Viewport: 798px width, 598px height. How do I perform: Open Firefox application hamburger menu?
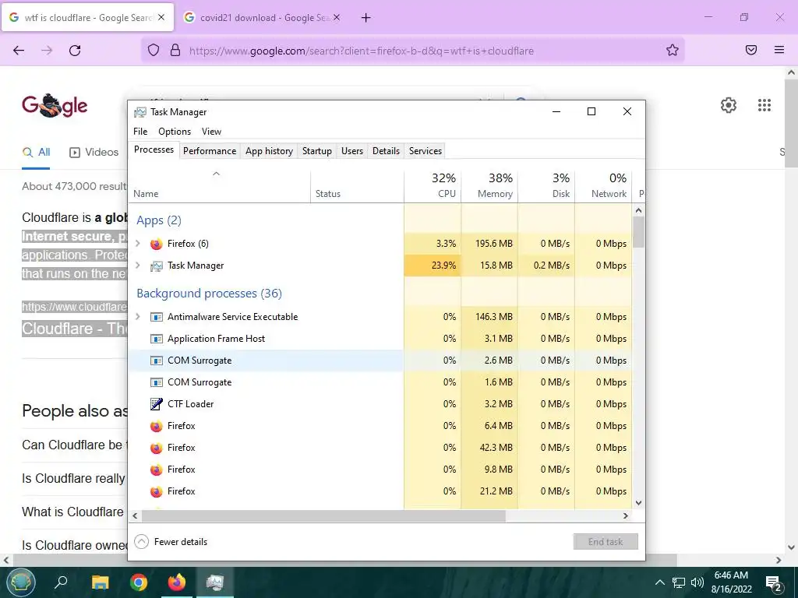pyautogui.click(x=779, y=50)
